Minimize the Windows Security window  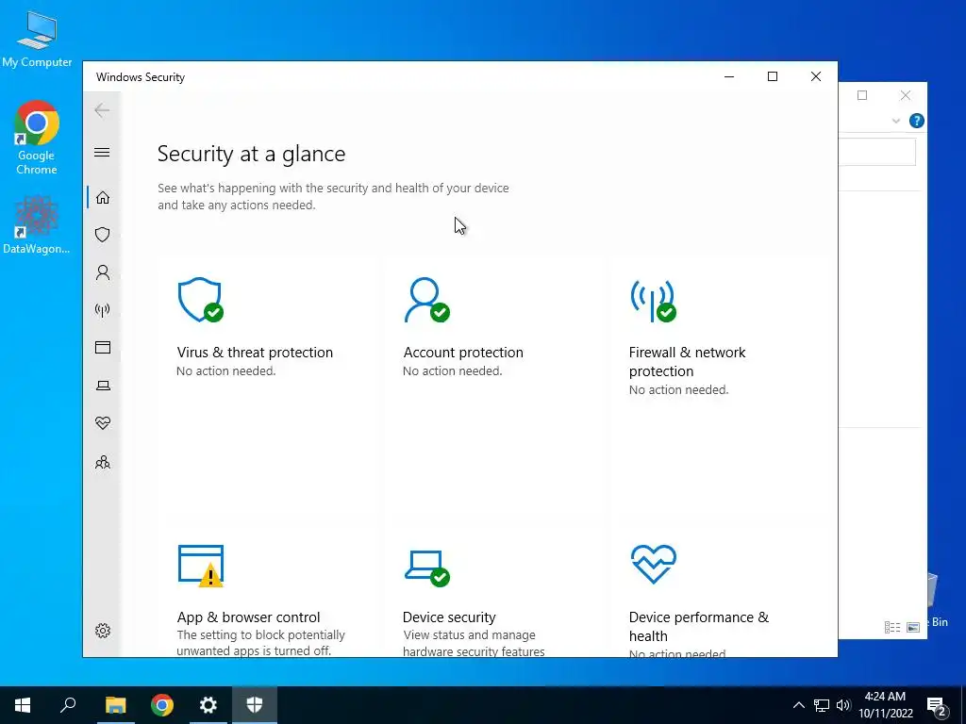729,76
